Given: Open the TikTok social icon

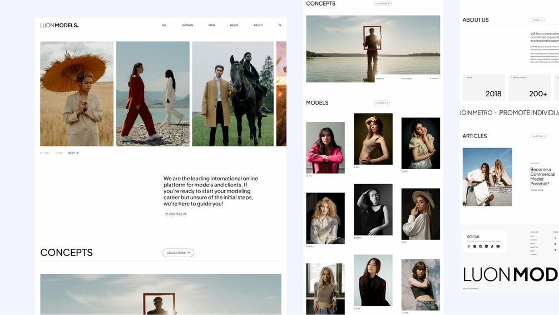Looking at the screenshot, I should (492, 246).
